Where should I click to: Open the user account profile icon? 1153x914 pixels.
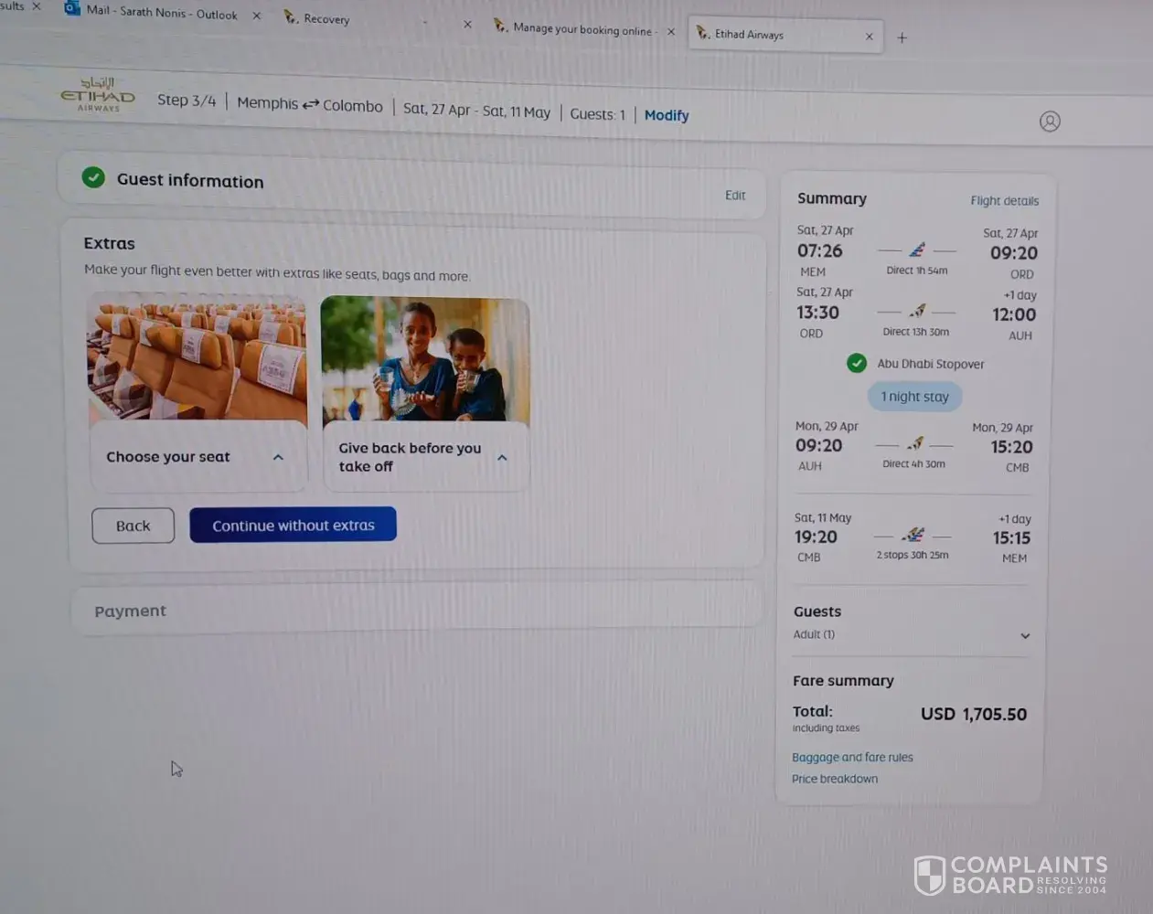pyautogui.click(x=1050, y=122)
